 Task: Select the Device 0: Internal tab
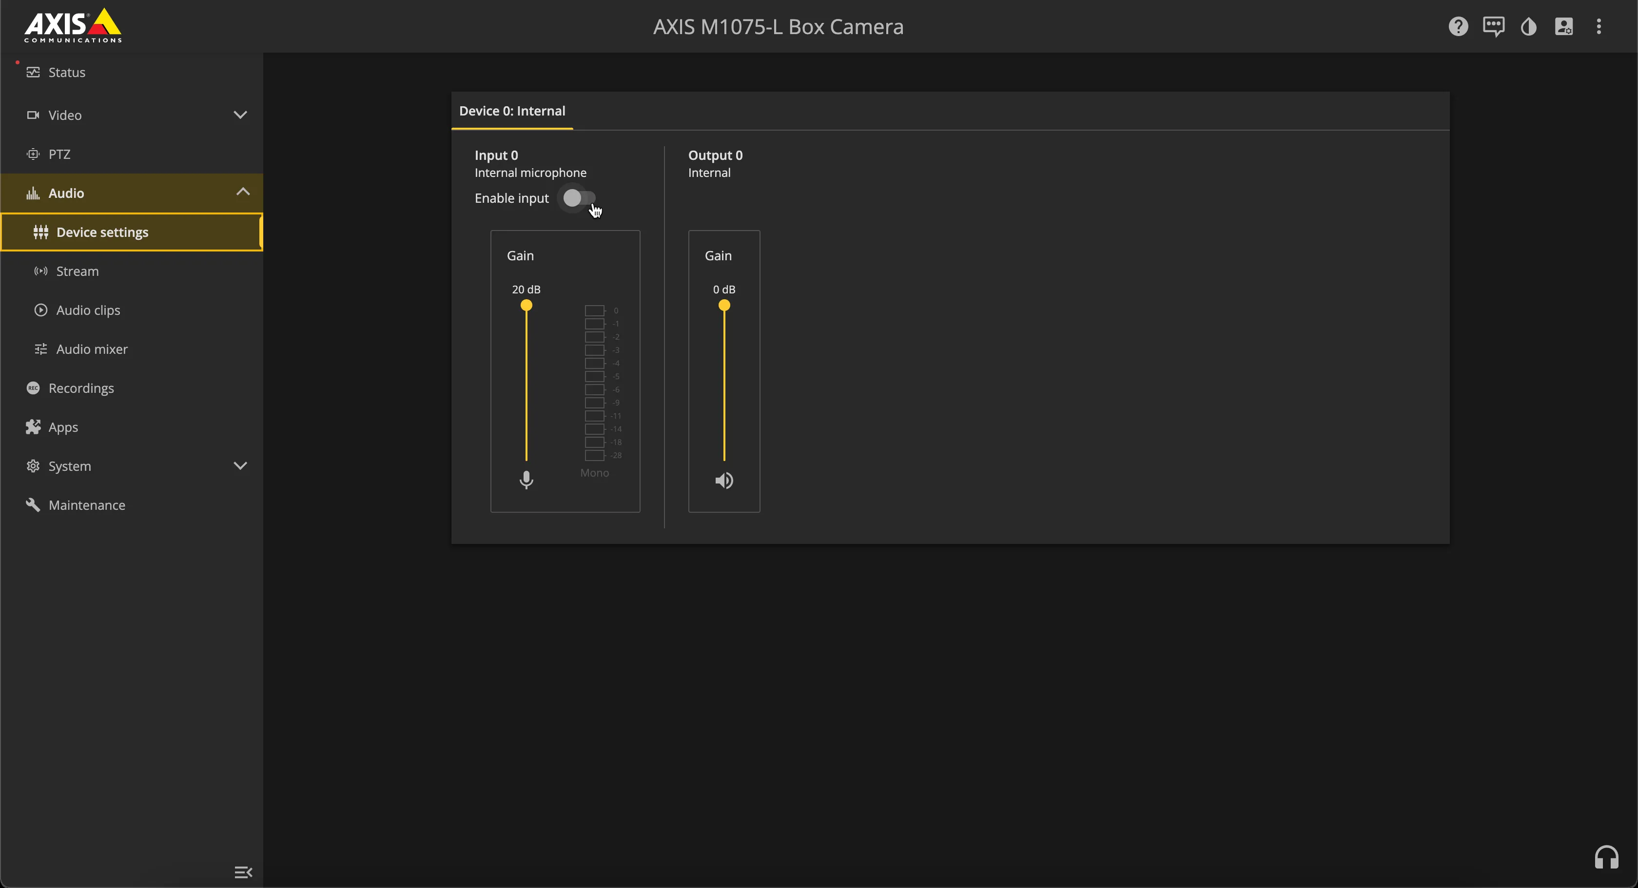pos(512,111)
